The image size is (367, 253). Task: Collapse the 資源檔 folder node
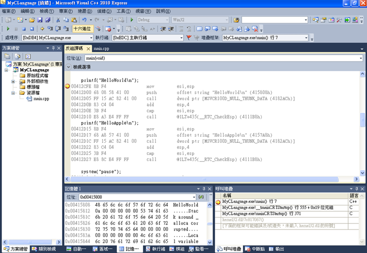tap(13, 93)
